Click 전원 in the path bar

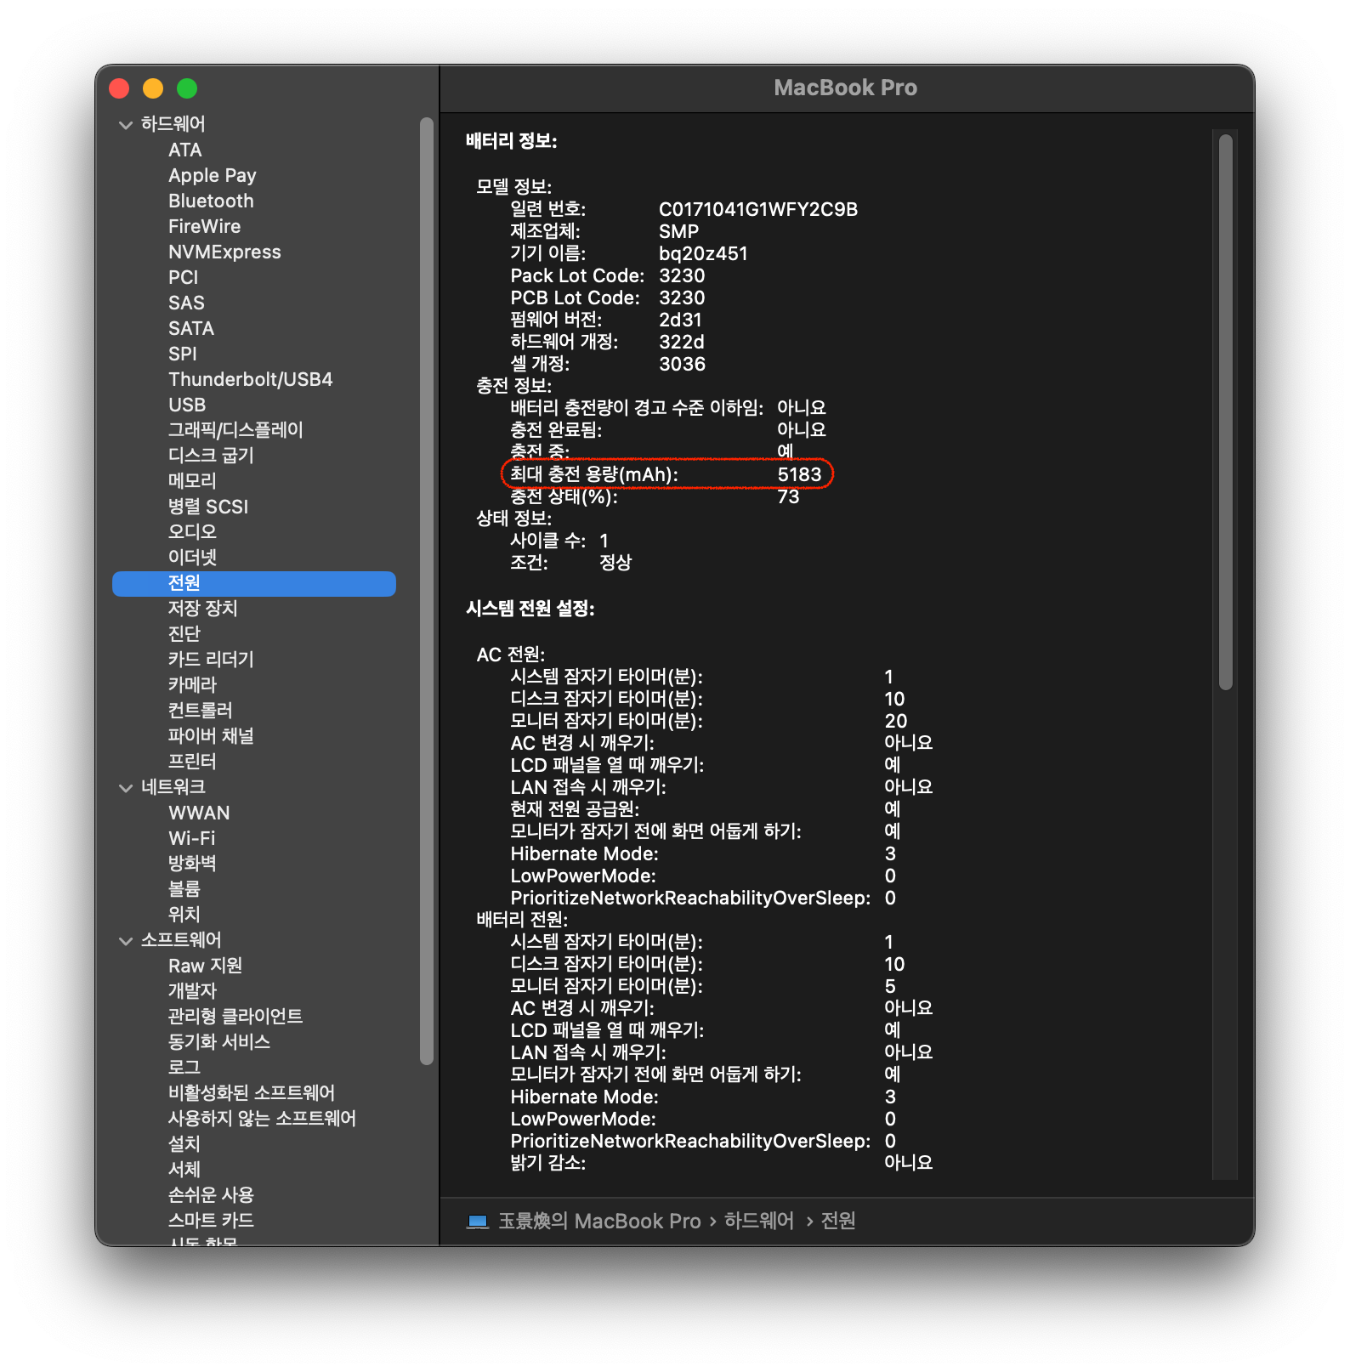click(837, 1222)
